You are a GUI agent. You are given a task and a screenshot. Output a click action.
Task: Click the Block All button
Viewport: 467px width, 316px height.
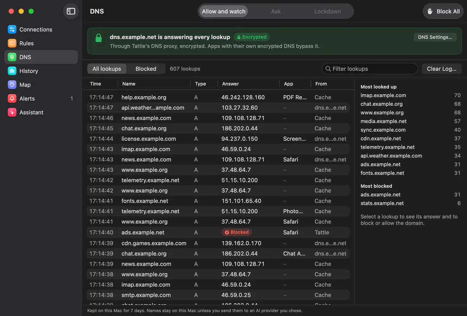443,11
